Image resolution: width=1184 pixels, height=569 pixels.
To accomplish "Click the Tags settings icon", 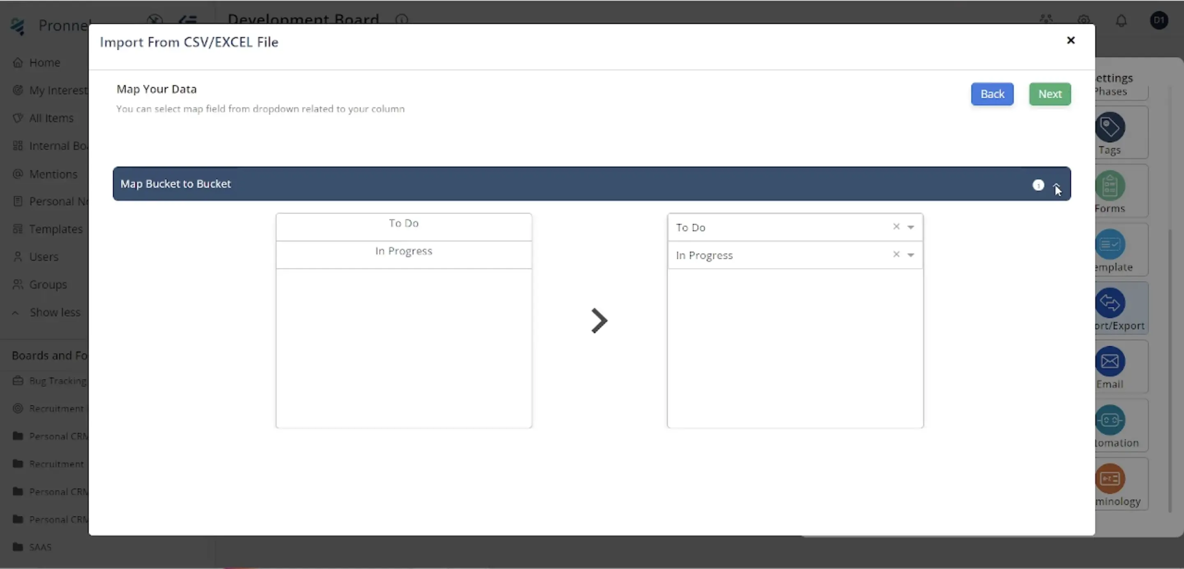I will [1110, 127].
